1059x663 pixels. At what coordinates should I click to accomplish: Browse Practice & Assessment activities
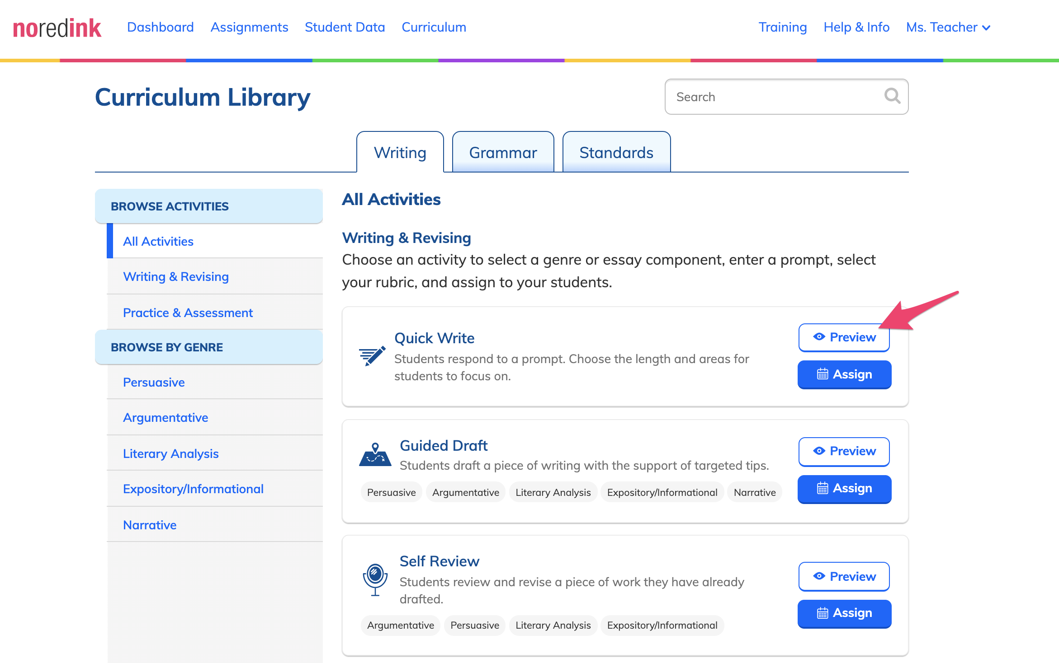tap(215, 313)
